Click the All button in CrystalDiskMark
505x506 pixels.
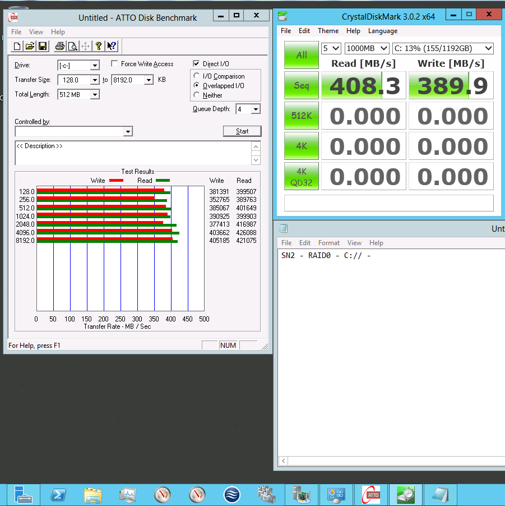(x=301, y=55)
